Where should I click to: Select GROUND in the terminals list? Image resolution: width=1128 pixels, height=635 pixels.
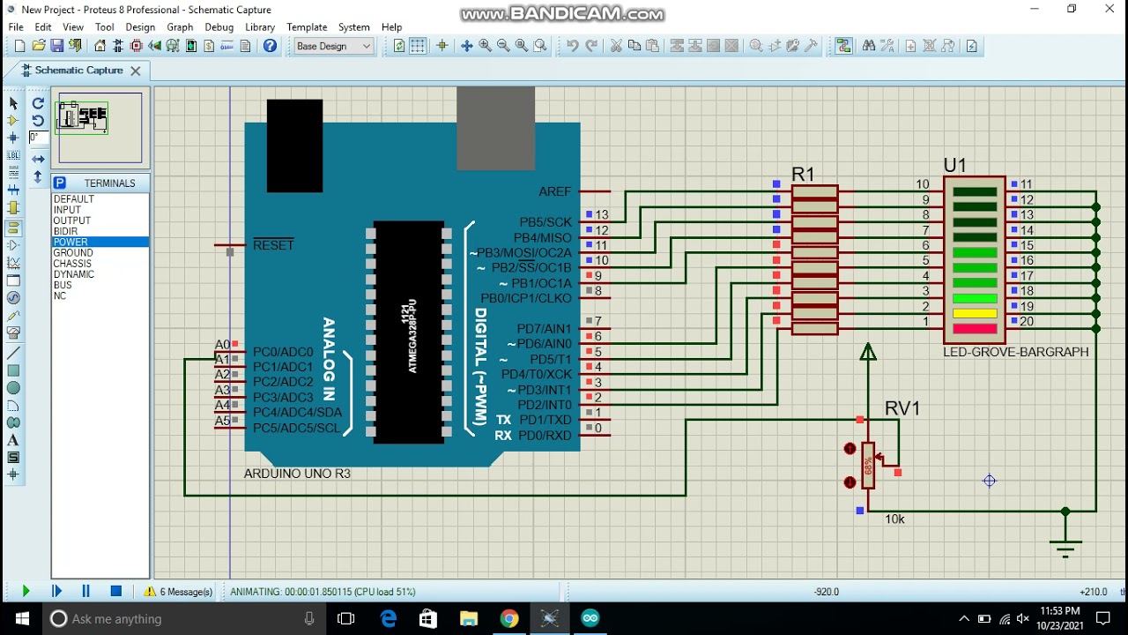click(x=72, y=253)
